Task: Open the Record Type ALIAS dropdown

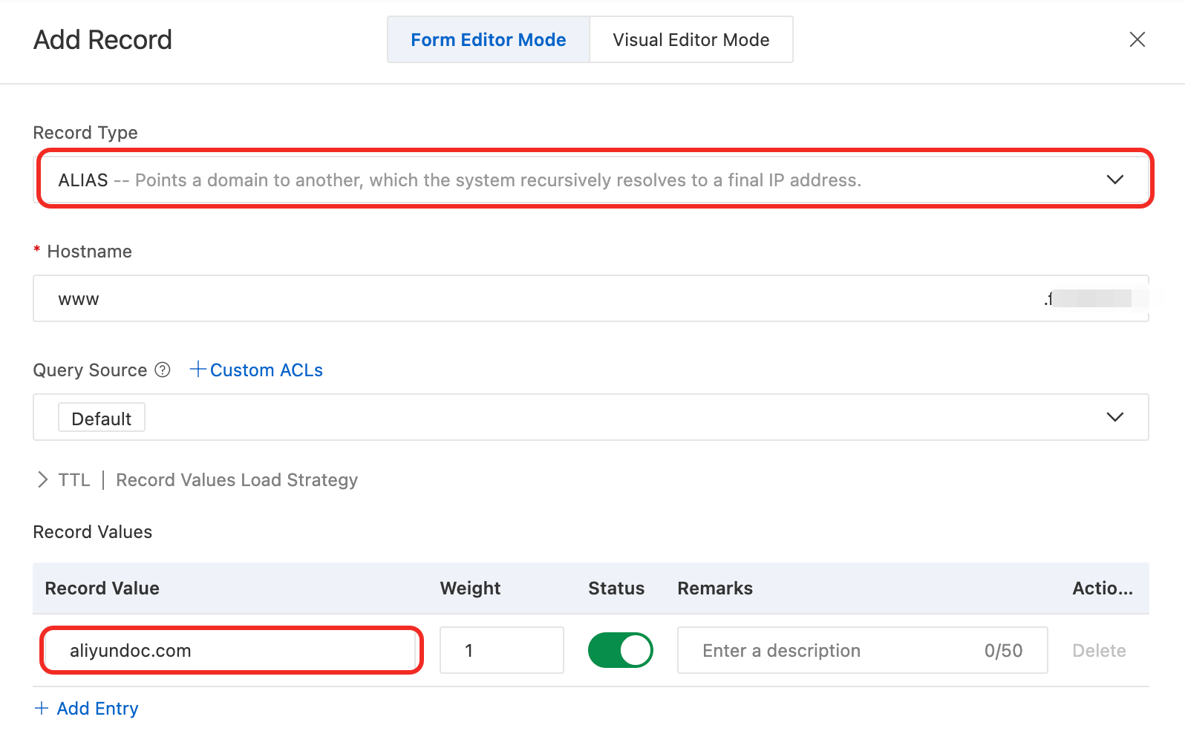Action: 579,180
